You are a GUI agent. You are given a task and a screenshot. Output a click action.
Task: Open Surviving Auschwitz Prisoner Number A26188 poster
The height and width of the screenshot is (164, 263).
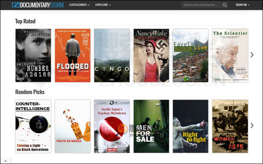point(33,55)
